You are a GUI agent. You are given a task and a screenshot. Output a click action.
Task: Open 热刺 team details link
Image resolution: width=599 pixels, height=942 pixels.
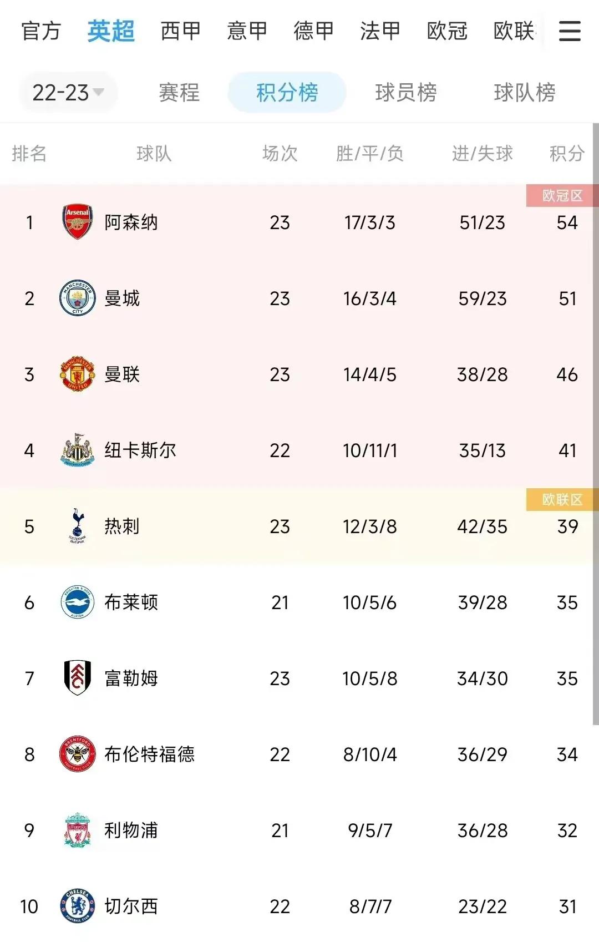(x=122, y=527)
